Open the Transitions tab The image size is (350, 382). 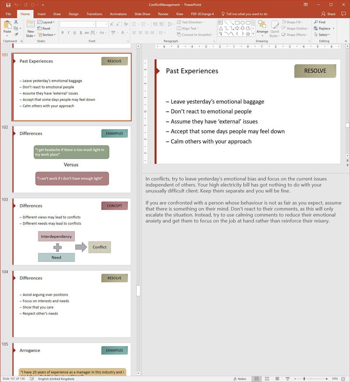94,14
